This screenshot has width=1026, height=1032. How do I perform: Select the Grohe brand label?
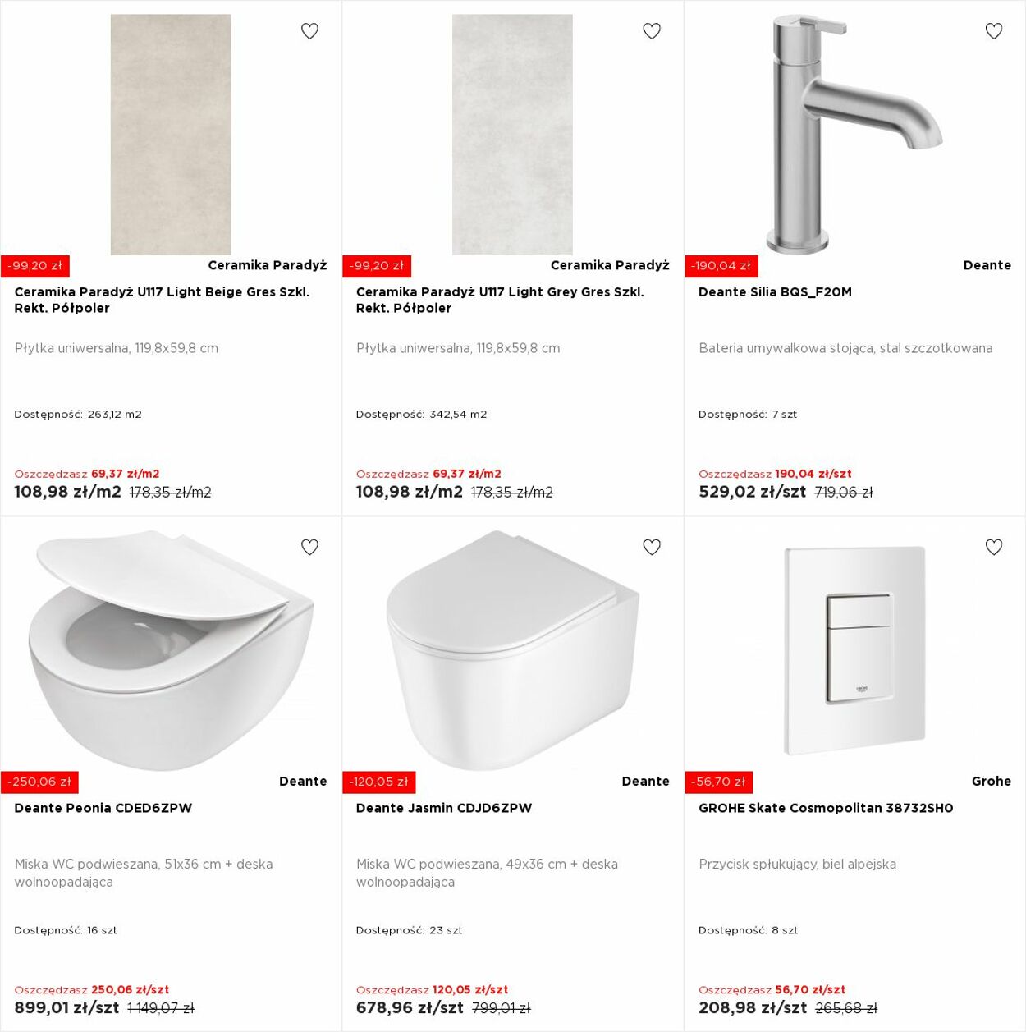coord(991,782)
